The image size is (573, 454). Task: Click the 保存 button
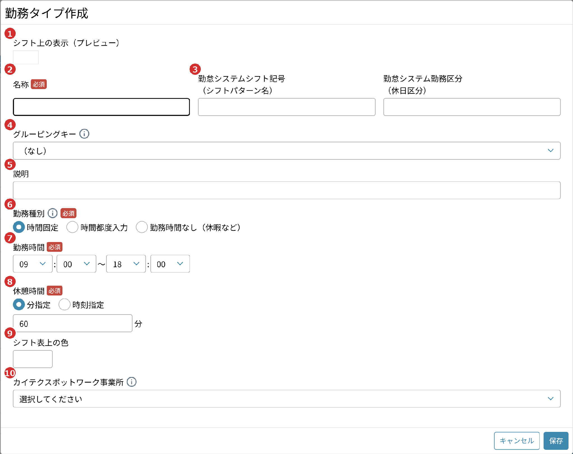point(556,441)
